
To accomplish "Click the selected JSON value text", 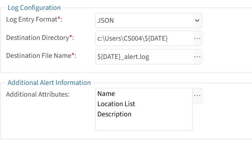I will pyautogui.click(x=106, y=20).
